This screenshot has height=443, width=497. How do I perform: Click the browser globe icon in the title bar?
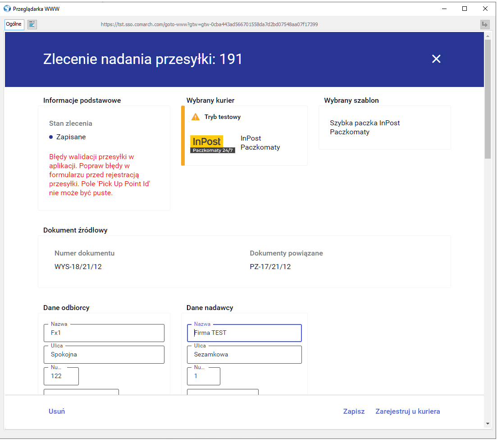pyautogui.click(x=7, y=9)
